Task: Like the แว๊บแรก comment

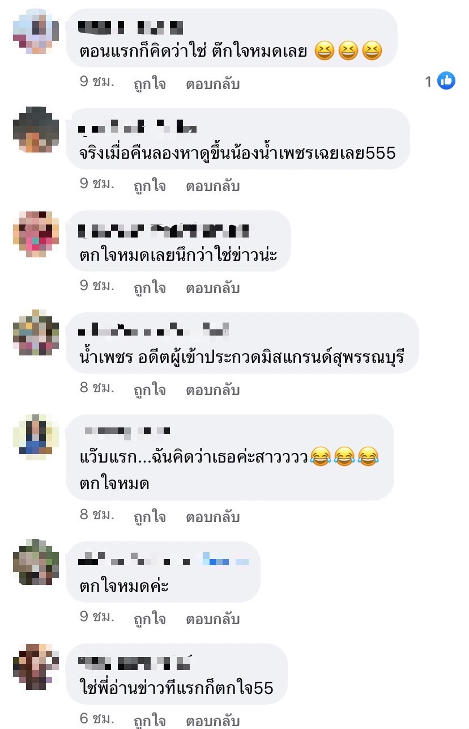Action: point(150,517)
